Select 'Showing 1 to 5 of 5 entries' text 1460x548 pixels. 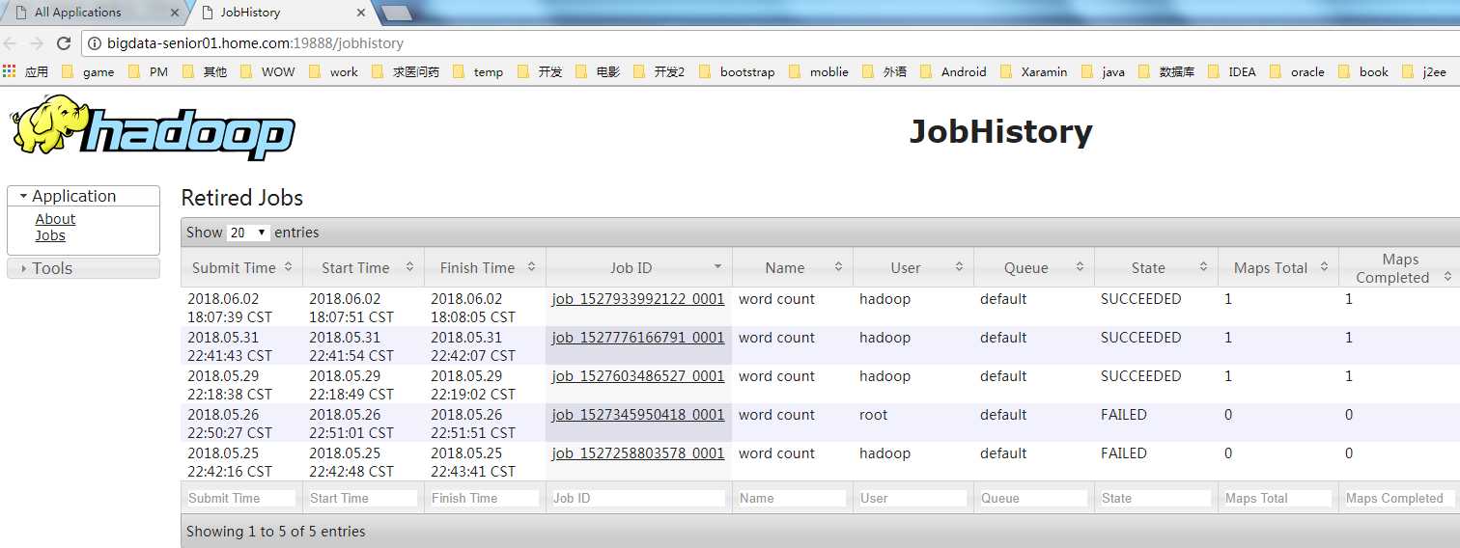276,532
